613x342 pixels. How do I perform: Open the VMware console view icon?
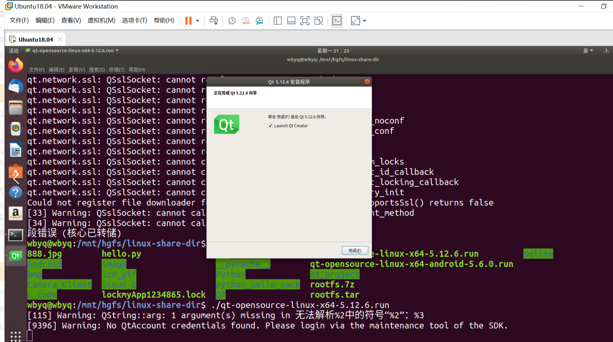click(x=337, y=21)
